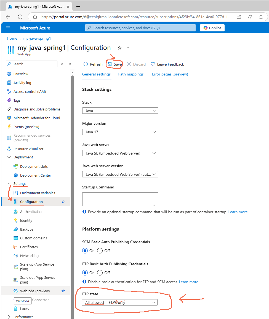Reload the page with refresh icon

pyautogui.click(x=20, y=17)
